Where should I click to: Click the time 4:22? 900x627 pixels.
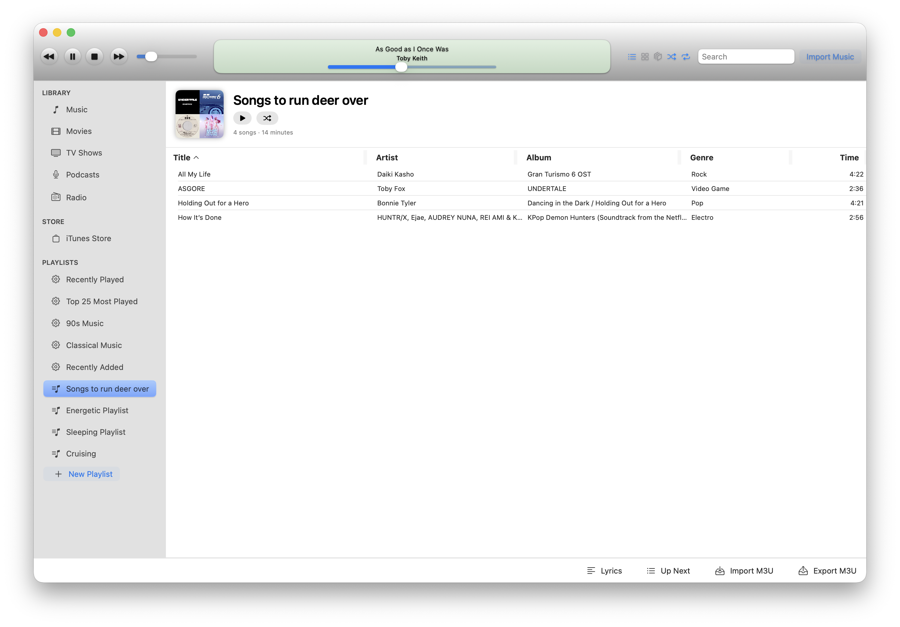tap(856, 174)
